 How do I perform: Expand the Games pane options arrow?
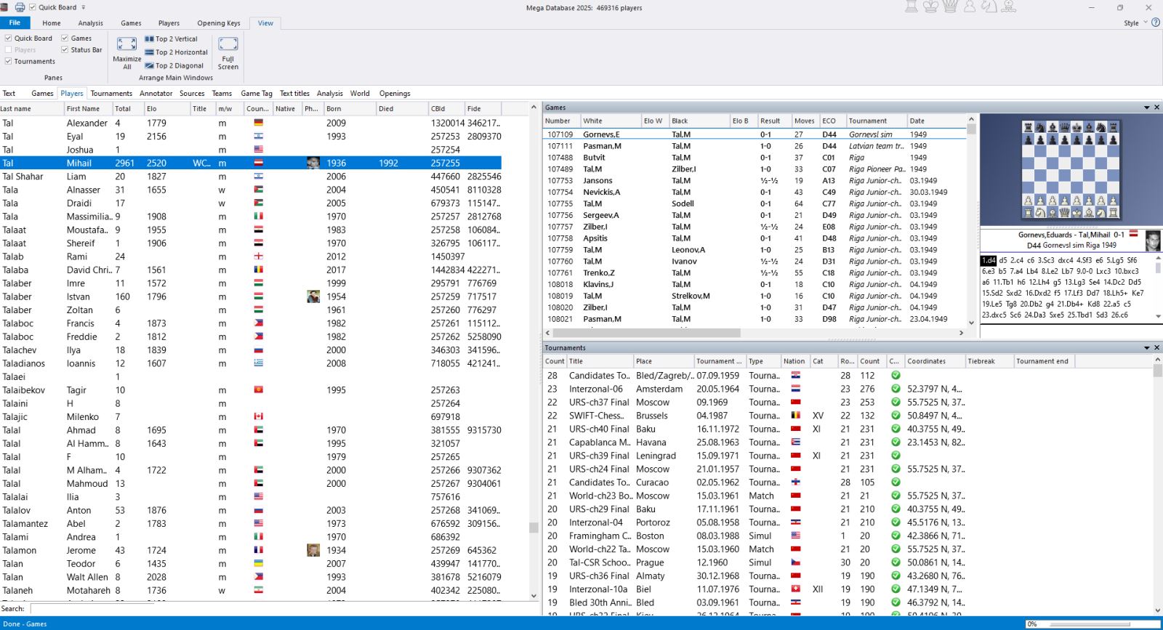[x=1147, y=108]
